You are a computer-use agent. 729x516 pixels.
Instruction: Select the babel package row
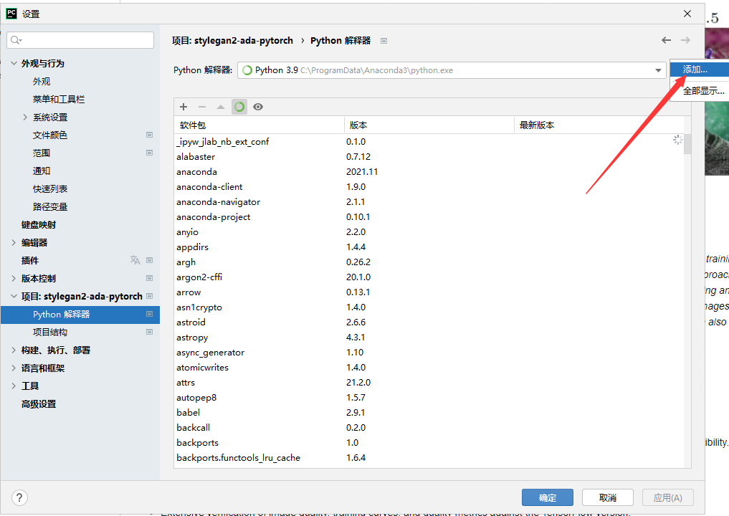coord(429,412)
